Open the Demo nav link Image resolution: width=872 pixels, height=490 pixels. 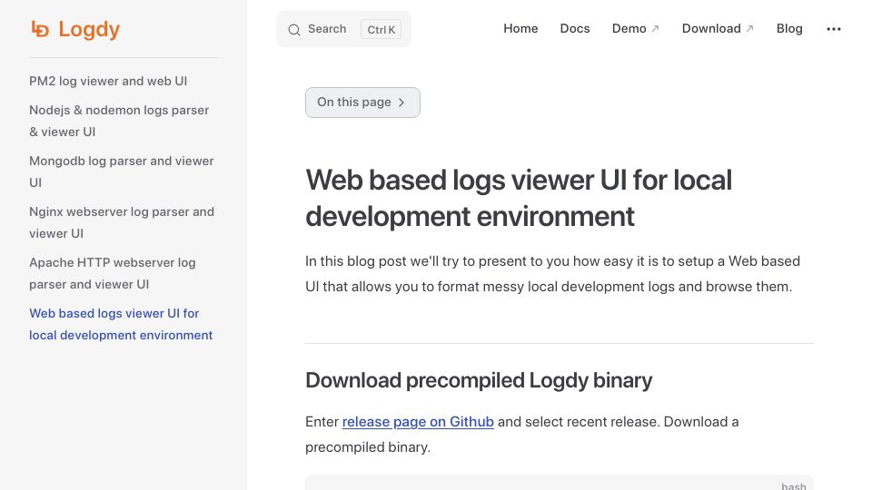pos(635,28)
